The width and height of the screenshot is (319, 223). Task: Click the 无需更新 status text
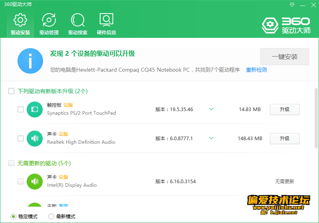click(285, 181)
